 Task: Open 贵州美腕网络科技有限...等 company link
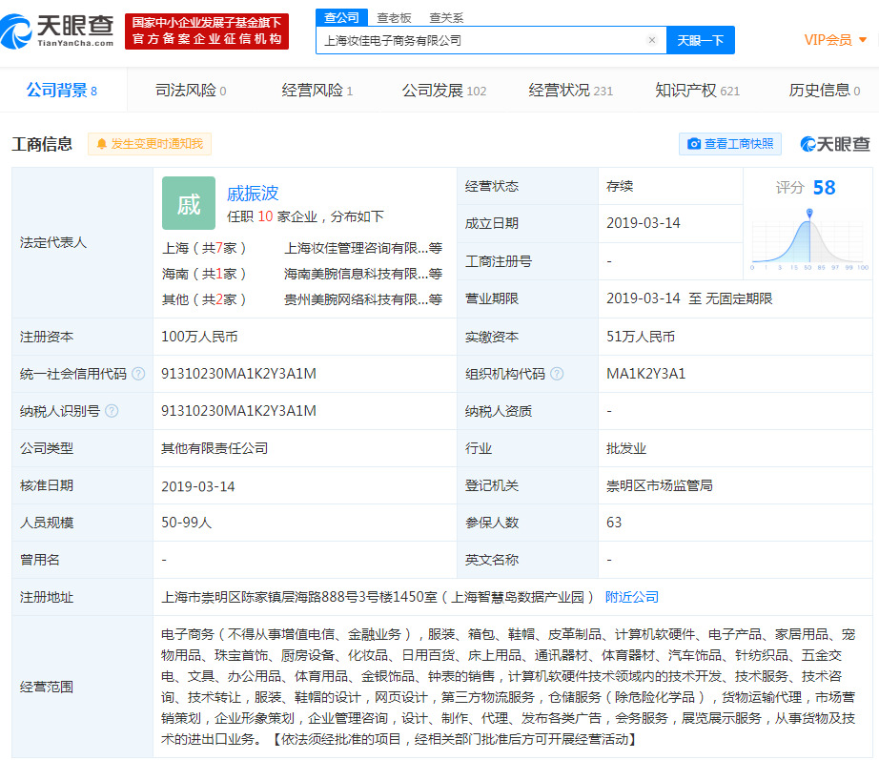point(363,299)
